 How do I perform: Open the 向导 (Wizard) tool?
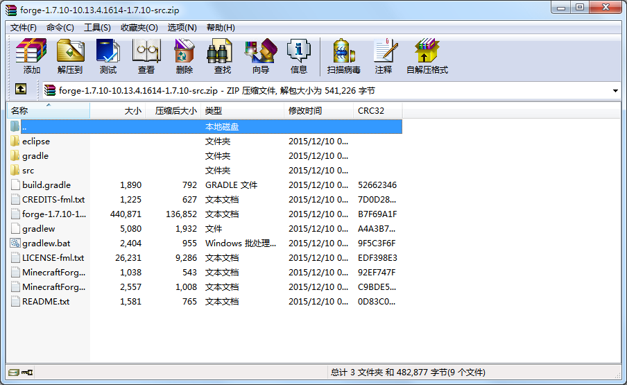point(261,51)
